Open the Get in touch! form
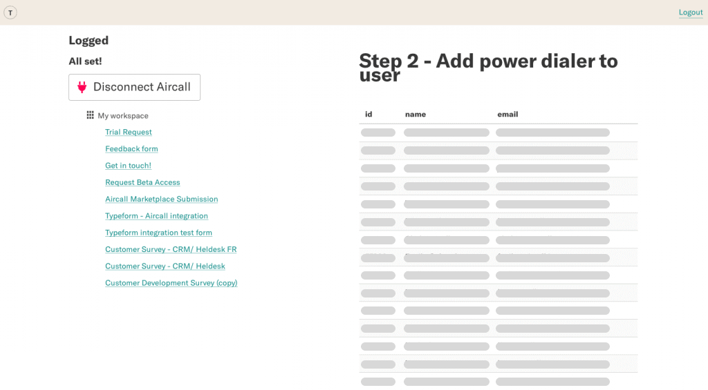Screen dimensions: 708x390 [128, 166]
